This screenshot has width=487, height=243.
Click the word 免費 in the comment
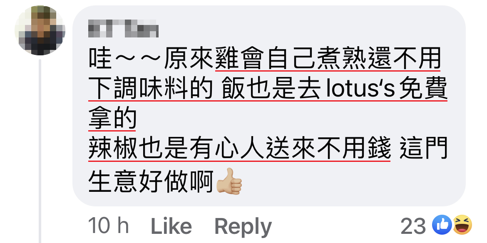(x=423, y=90)
